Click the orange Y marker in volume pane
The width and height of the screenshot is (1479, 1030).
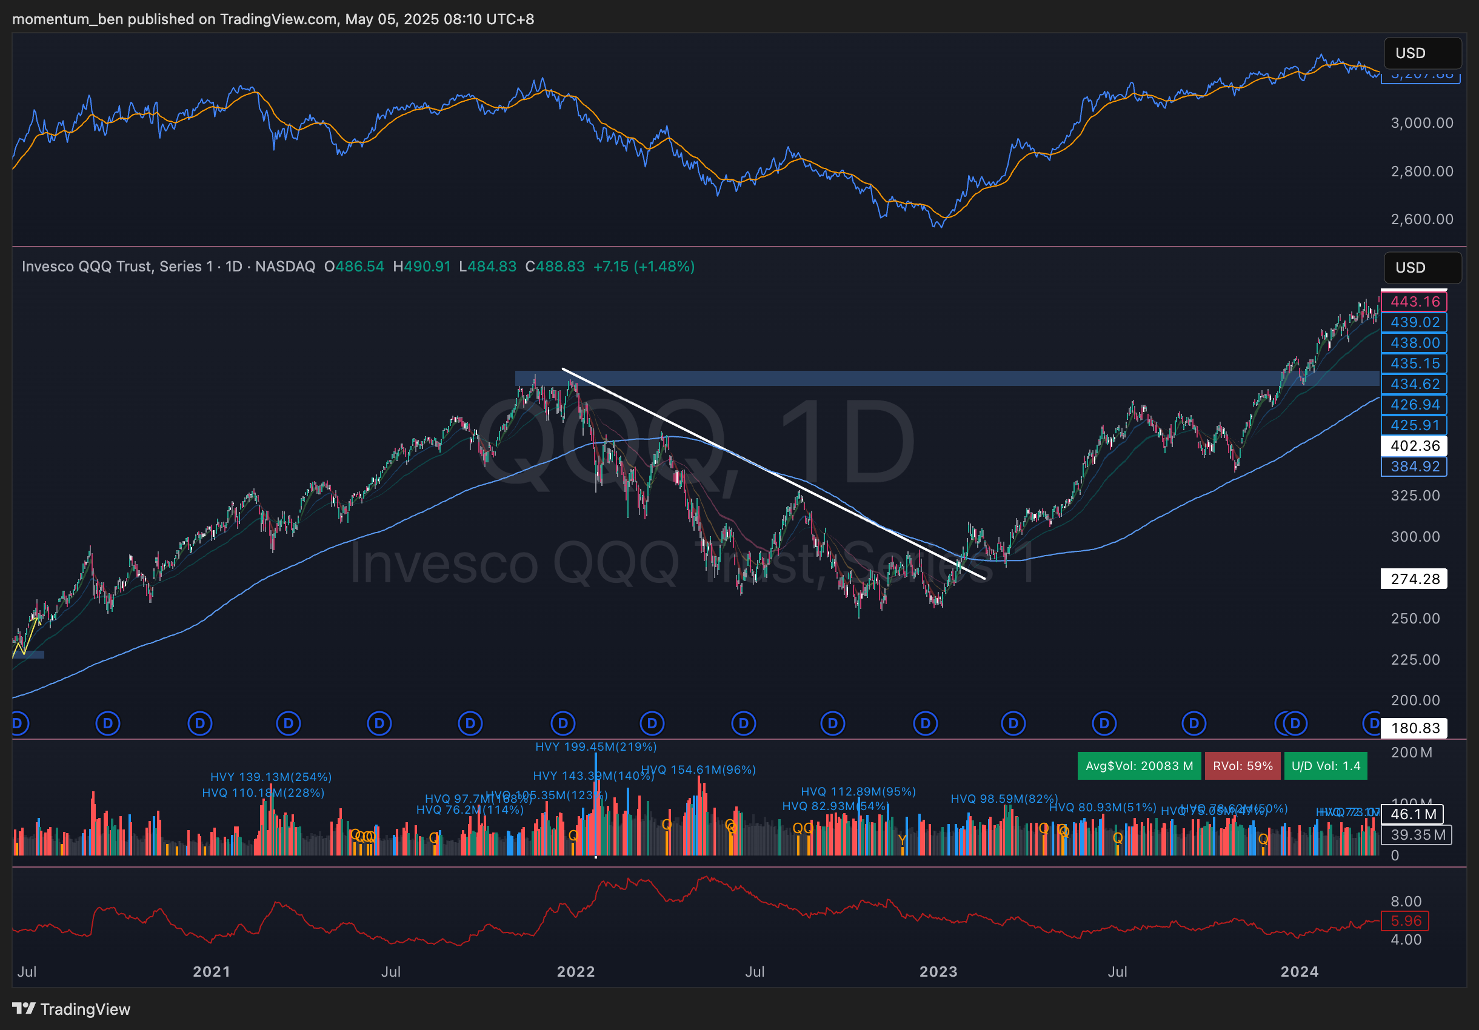click(903, 840)
